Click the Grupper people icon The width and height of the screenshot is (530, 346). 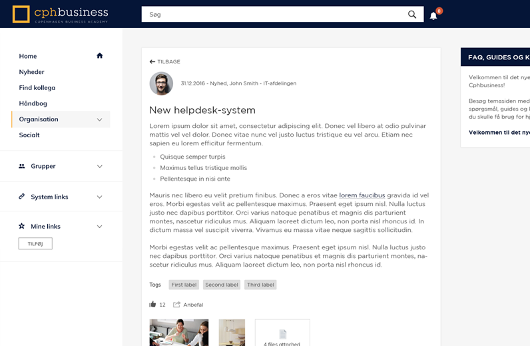pyautogui.click(x=21, y=166)
